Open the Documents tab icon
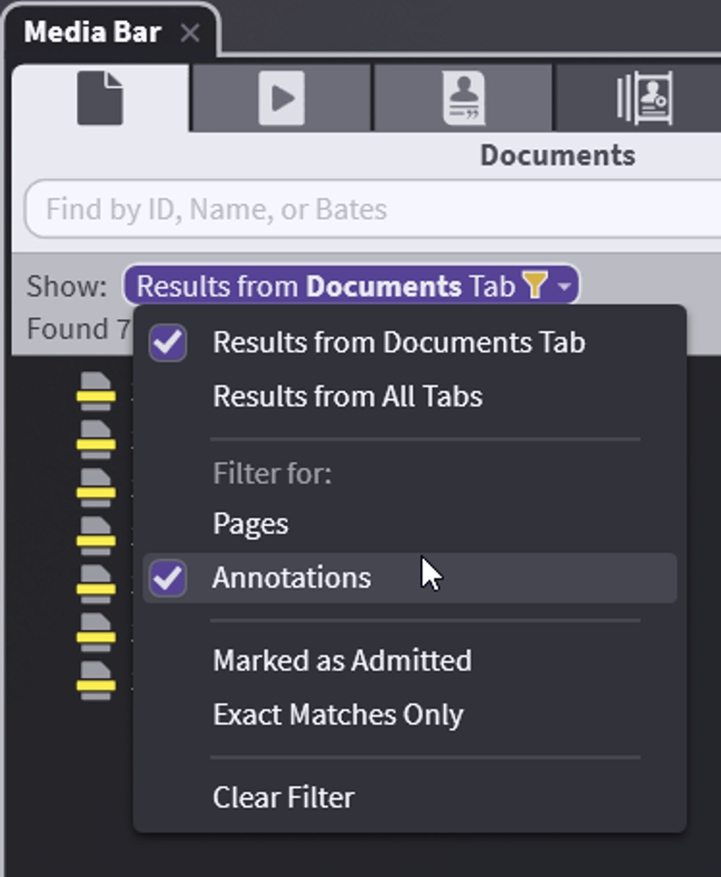 point(100,99)
